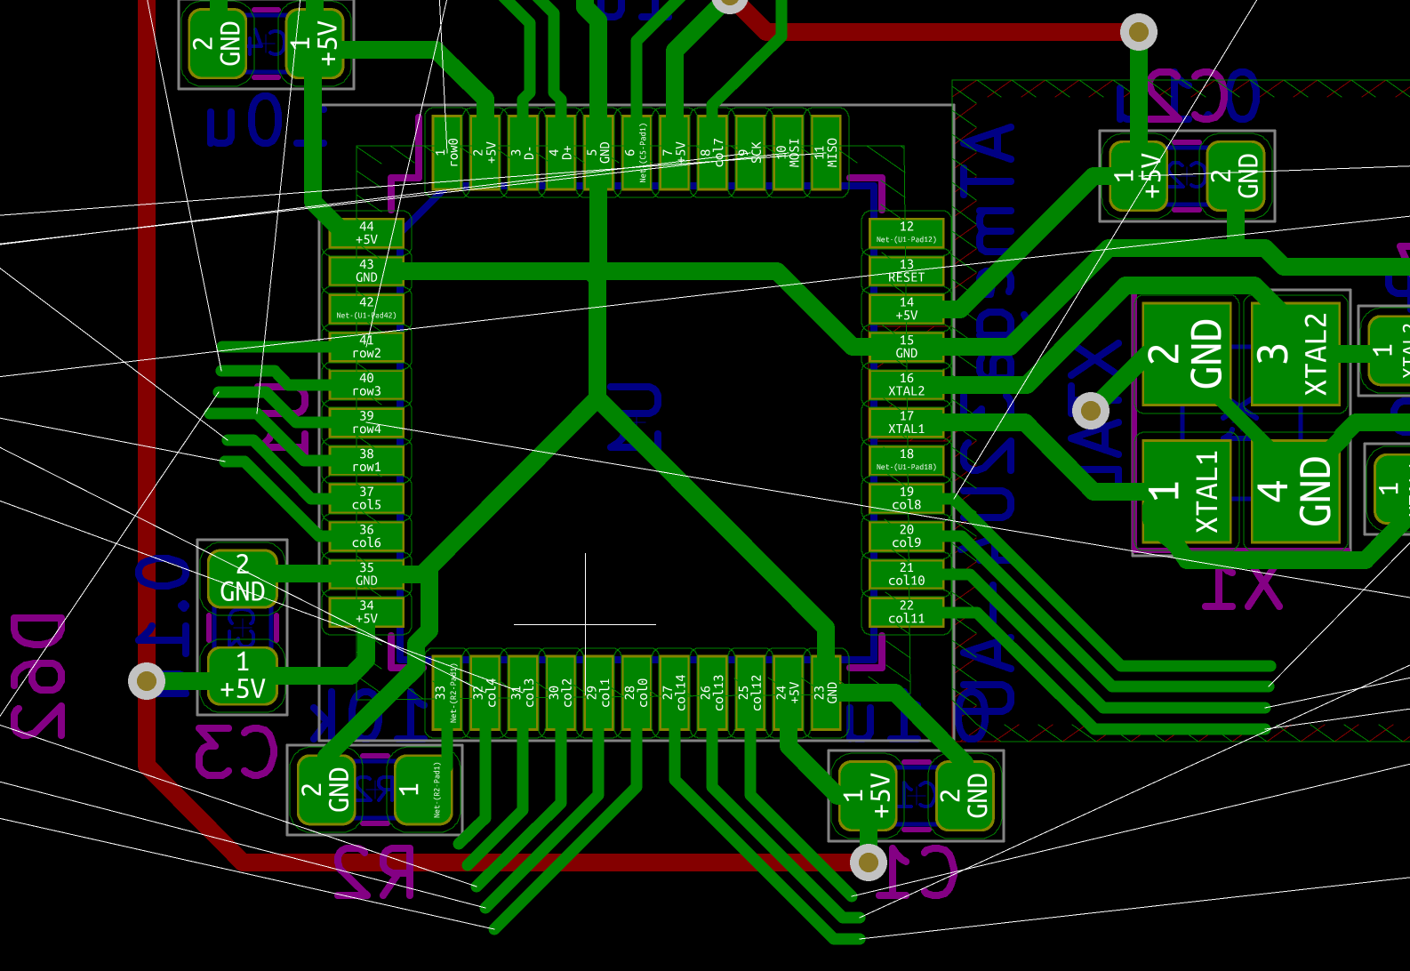Viewport: 1410px width, 971px height.
Task: Select U1 pad 17 labeled XTAL1
Action: [906, 422]
